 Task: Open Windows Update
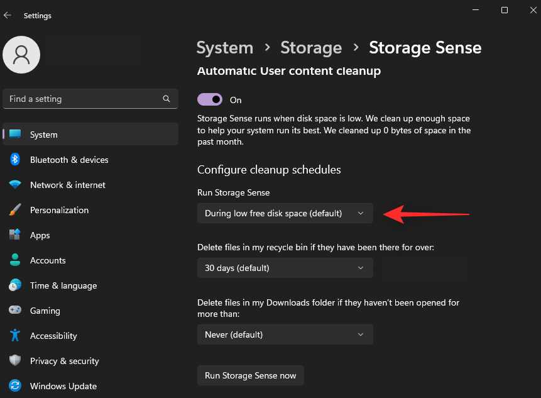pos(63,386)
